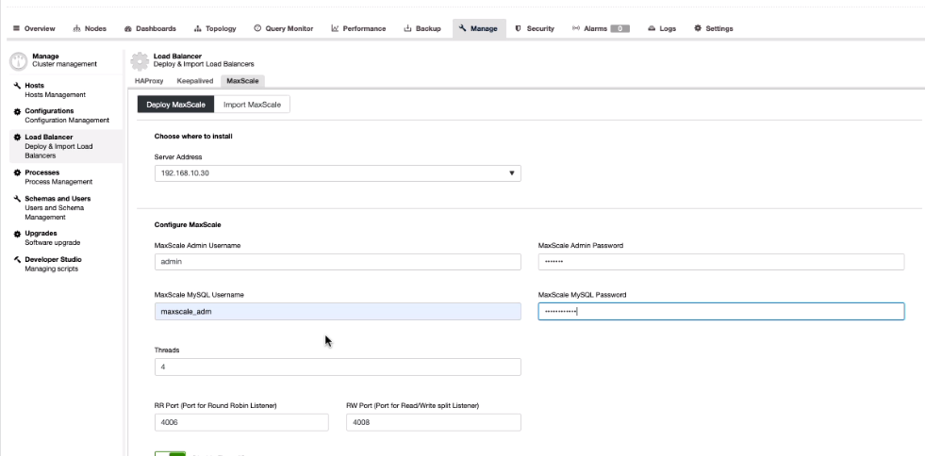Click the alarms count badge
925x456 pixels.
[620, 28]
